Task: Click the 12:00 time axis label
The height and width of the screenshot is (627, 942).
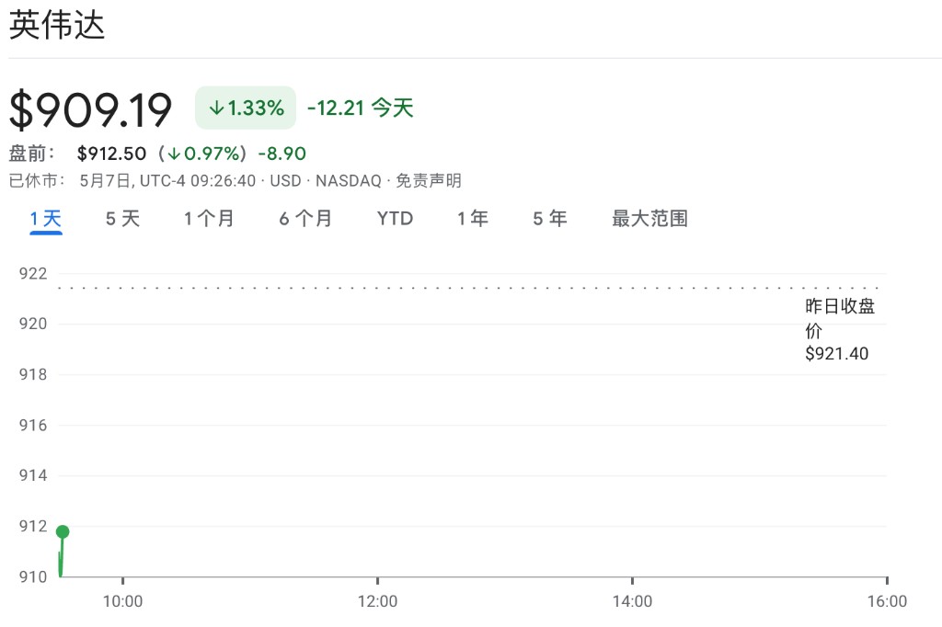Action: 377,602
